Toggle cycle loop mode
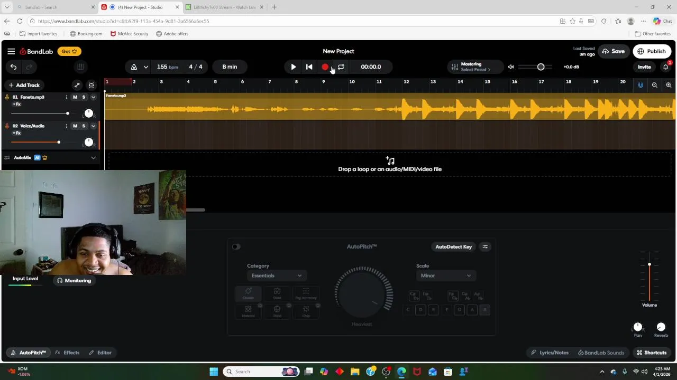 click(x=341, y=67)
